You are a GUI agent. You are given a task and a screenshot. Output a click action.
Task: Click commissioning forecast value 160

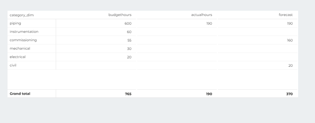click(x=289, y=40)
